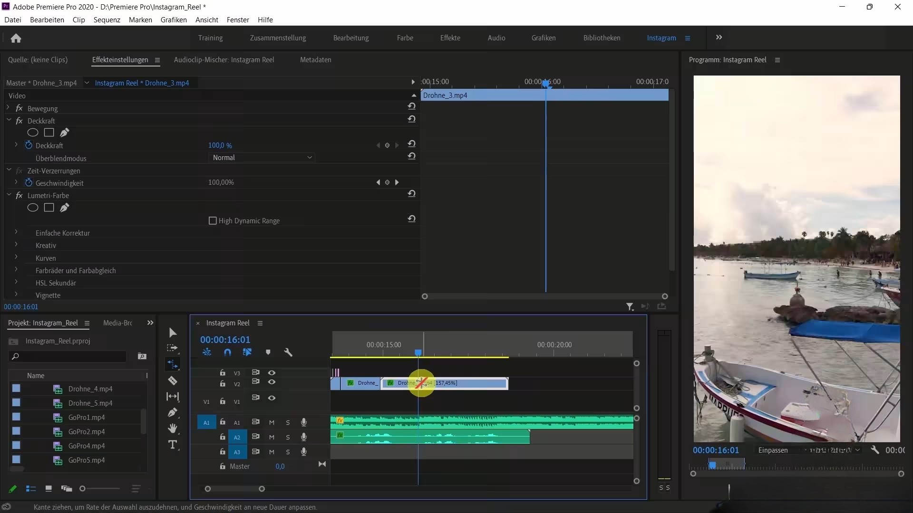Viewport: 913px width, 513px height.
Task: Select the Pen tool in the timeline toolbox
Action: coord(173,412)
